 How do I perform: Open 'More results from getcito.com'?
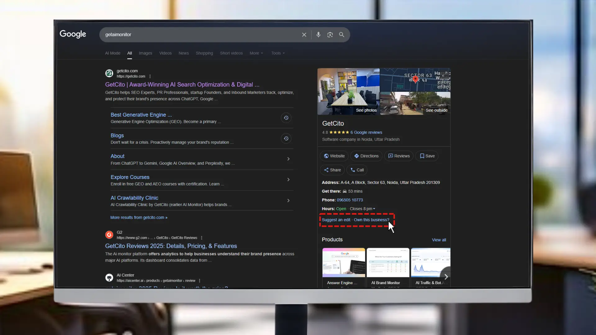click(x=139, y=217)
